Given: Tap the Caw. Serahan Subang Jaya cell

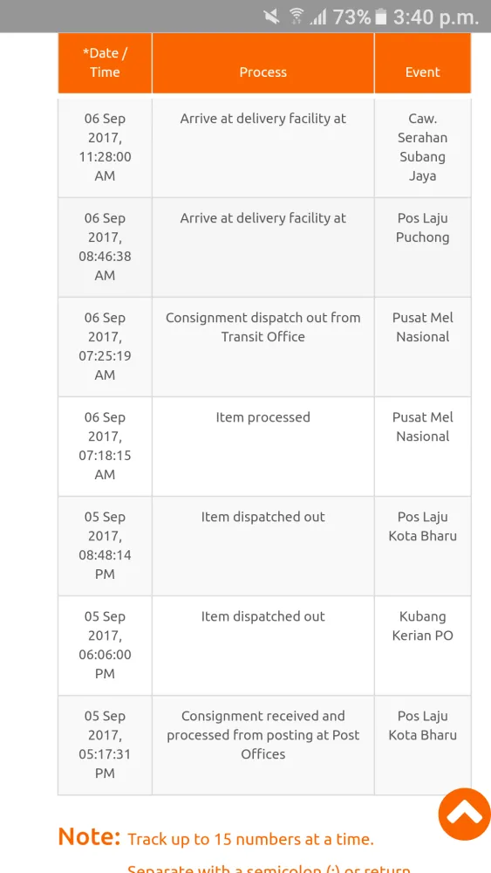Looking at the screenshot, I should coord(423,148).
